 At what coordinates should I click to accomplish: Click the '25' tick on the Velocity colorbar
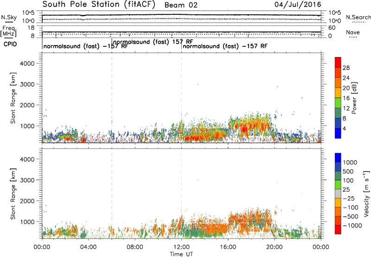(x=346, y=190)
